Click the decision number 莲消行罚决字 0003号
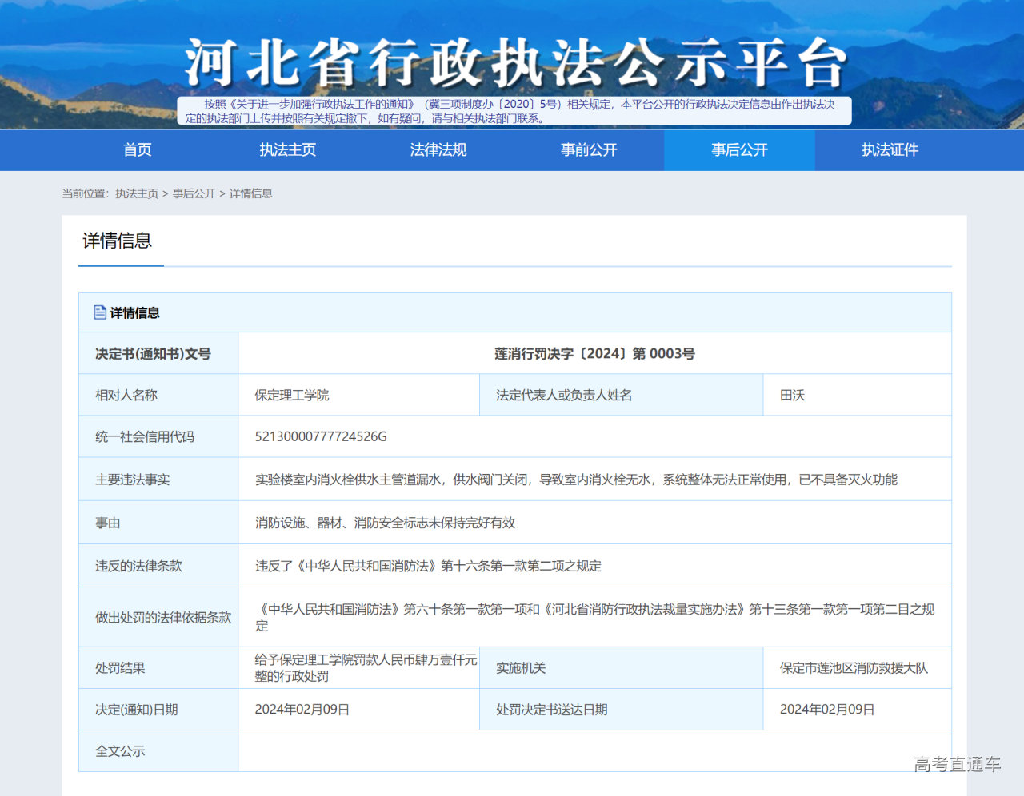 coord(594,354)
